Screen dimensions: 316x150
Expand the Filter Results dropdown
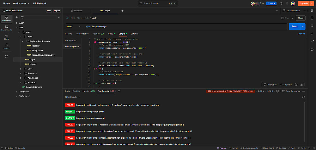pyautogui.click(x=72, y=97)
